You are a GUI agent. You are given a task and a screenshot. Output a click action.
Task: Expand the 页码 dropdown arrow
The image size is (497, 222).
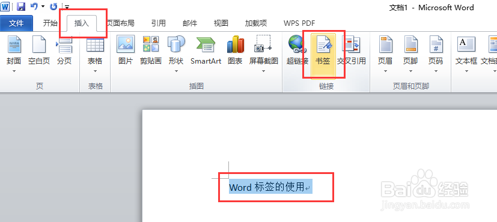pyautogui.click(x=436, y=71)
